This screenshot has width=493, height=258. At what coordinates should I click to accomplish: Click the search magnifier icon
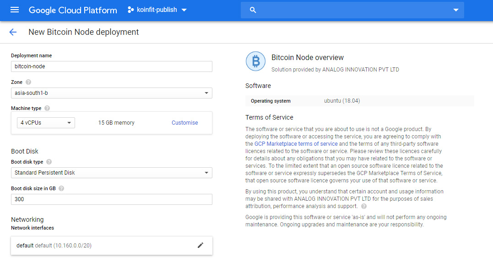[x=253, y=10]
